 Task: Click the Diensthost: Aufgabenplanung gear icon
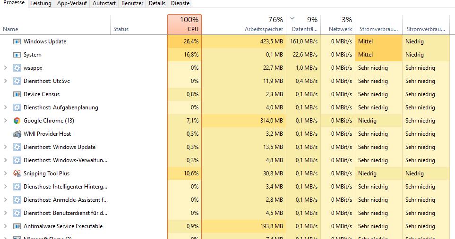click(x=17, y=107)
